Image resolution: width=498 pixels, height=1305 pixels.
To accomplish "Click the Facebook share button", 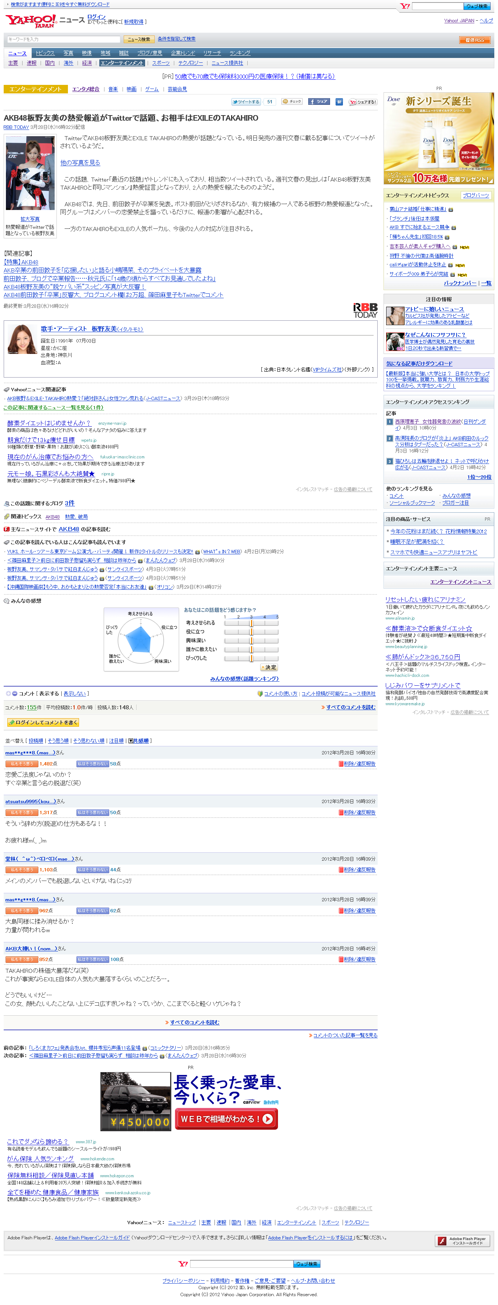I will click(x=319, y=102).
